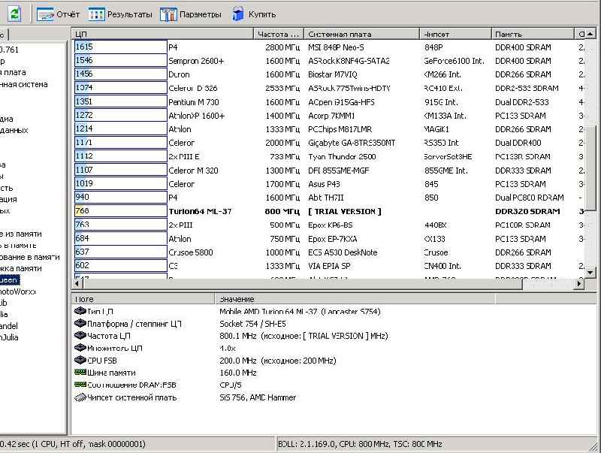Image resolution: width=601 pixels, height=453 pixels.
Task: Click the Значение column header in details pane
Action: pyautogui.click(x=355, y=299)
